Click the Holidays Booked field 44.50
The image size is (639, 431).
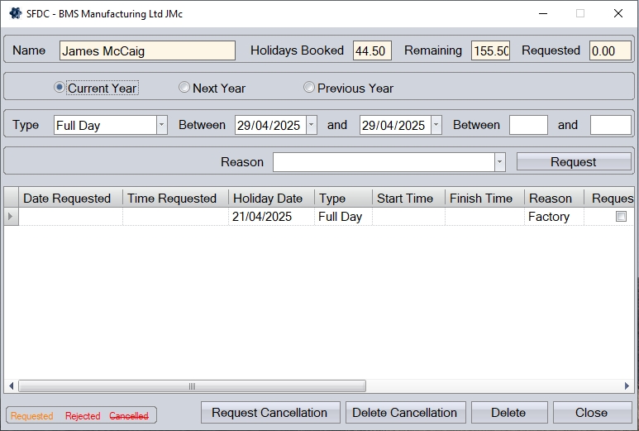coord(372,50)
